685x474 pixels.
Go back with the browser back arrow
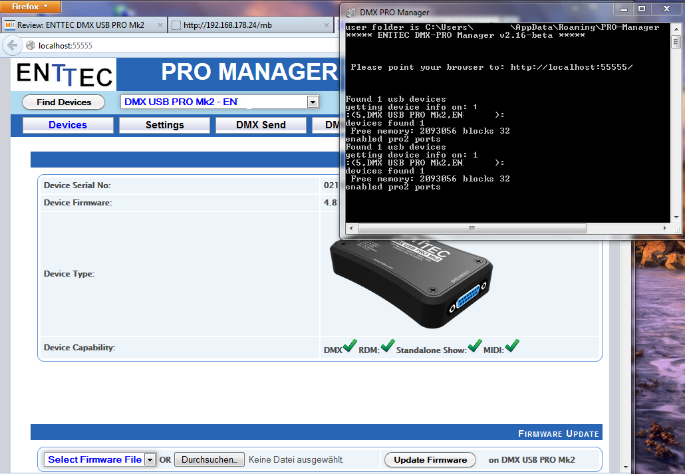13,45
